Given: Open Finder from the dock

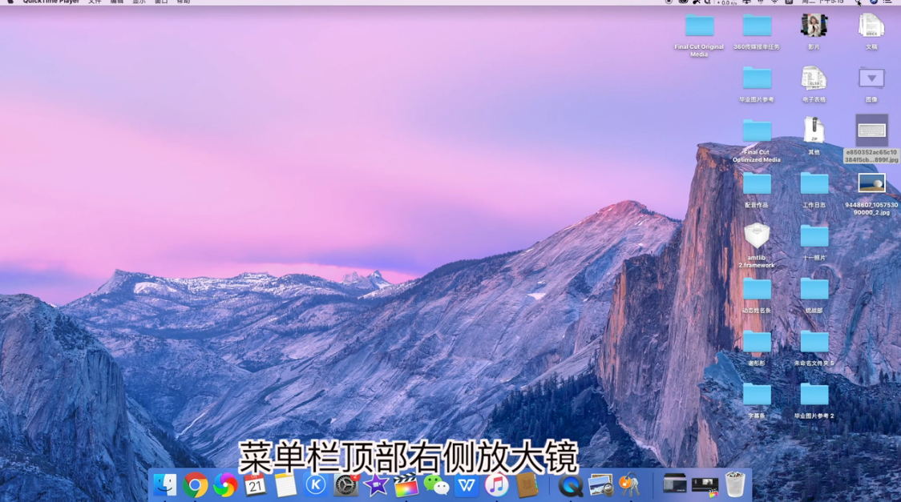Looking at the screenshot, I should tap(165, 485).
